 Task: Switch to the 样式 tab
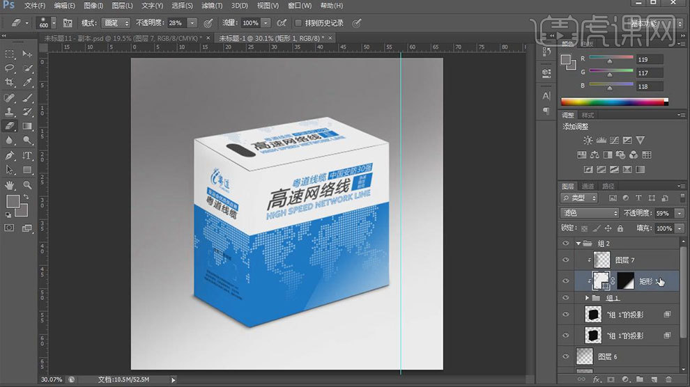pyautogui.click(x=588, y=115)
